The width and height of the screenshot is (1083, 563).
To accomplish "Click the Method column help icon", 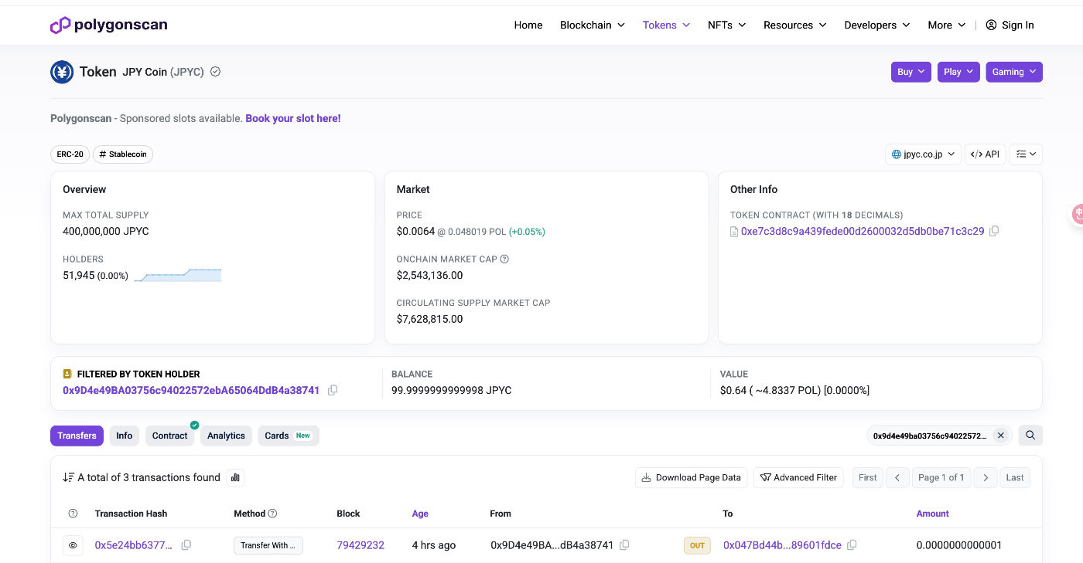I will (272, 514).
